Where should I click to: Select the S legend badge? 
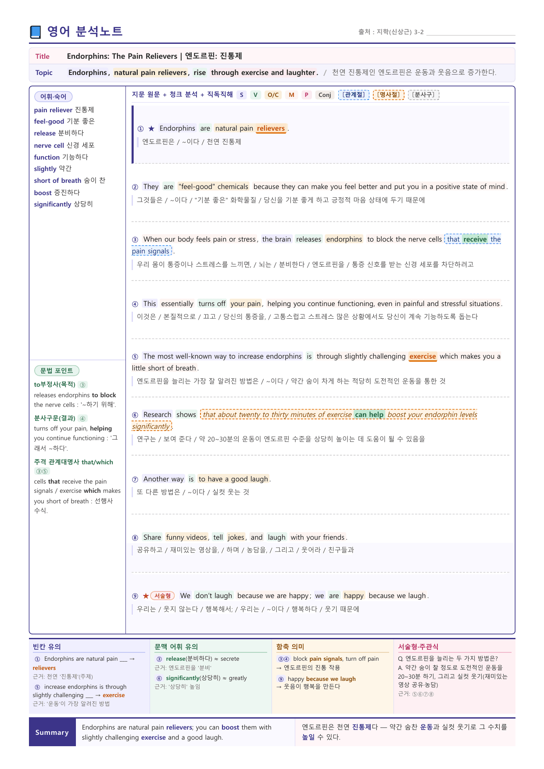tap(241, 95)
